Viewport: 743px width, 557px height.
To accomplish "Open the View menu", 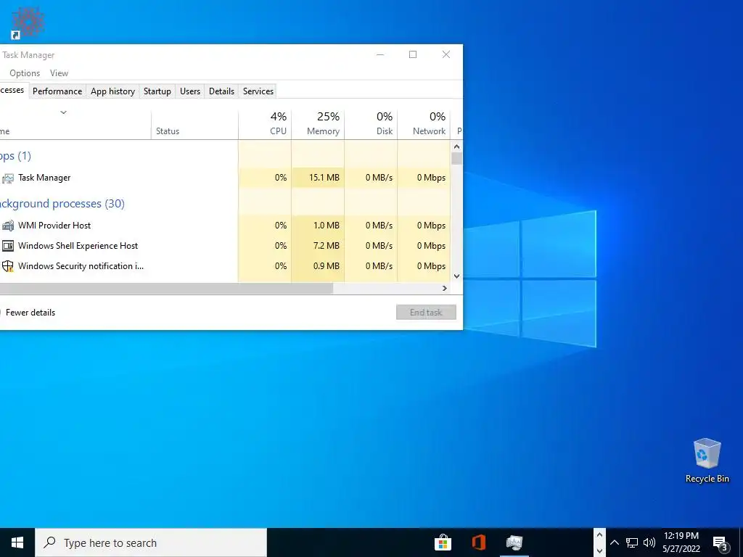I will click(59, 73).
